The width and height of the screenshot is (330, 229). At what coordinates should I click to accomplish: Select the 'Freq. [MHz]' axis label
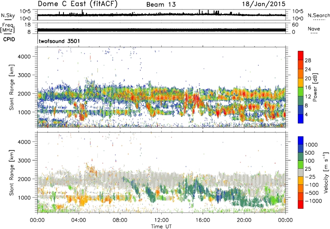pos(7,28)
